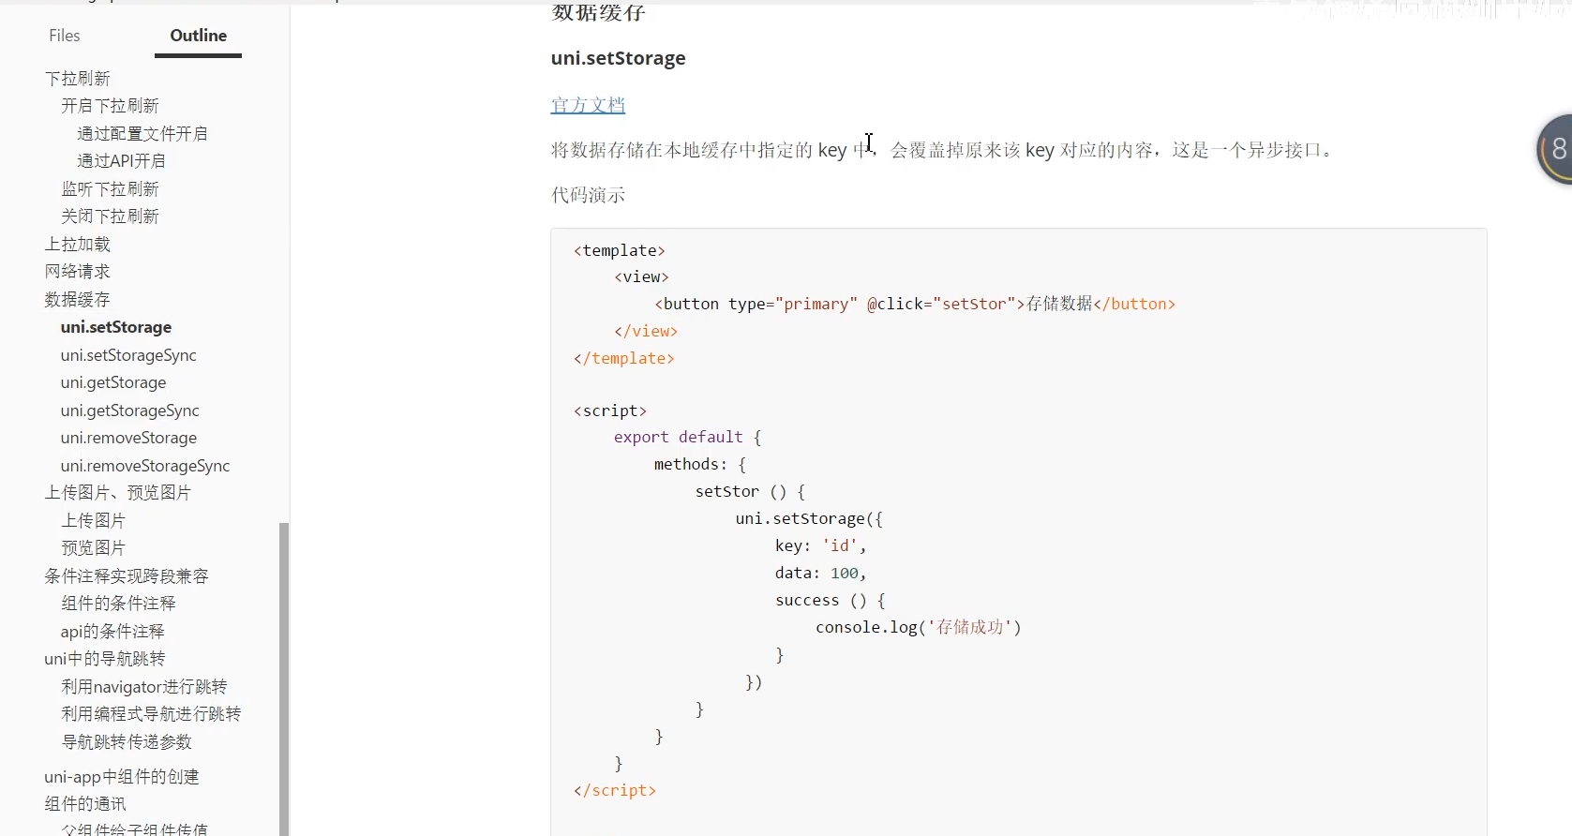
Task: Switch to the Files tab
Action: [65, 36]
